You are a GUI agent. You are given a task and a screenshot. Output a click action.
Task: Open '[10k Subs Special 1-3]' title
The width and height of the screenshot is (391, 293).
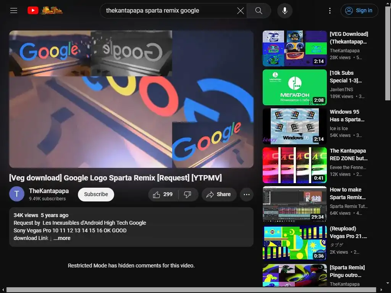tap(346, 77)
